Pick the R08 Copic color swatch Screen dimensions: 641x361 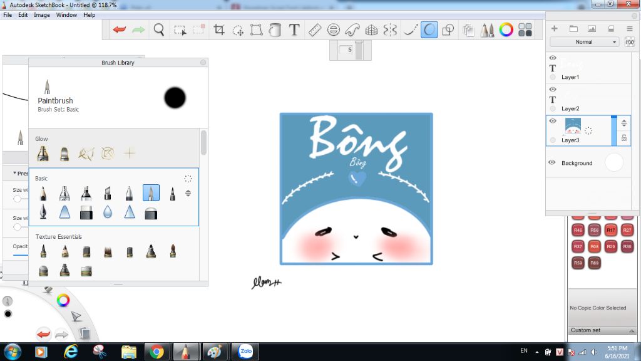[x=595, y=246]
